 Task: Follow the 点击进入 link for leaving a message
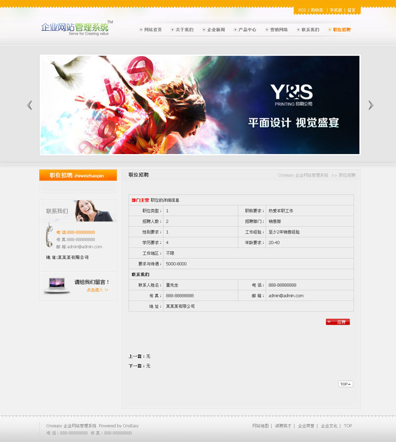click(97, 290)
